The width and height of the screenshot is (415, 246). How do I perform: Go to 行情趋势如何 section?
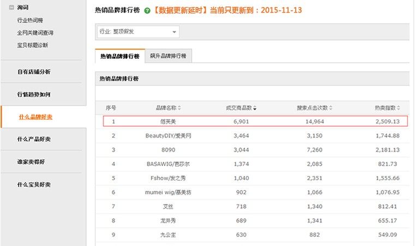[x=34, y=94]
